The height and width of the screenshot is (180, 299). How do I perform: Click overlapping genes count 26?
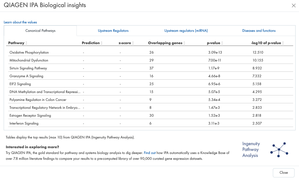(x=151, y=52)
